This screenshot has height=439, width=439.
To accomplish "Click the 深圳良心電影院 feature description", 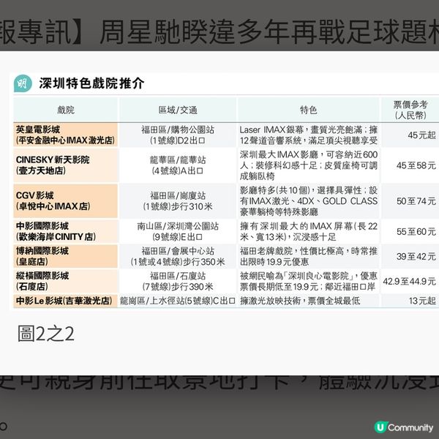I will pyautogui.click(x=308, y=281).
